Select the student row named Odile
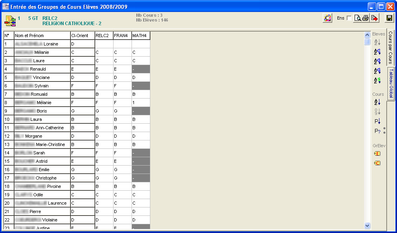The image size is (397, 233). [x=77, y=195]
